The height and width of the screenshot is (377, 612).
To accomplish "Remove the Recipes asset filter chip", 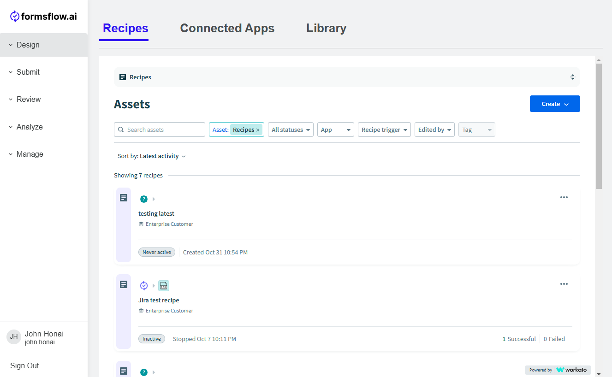I will click(x=258, y=130).
